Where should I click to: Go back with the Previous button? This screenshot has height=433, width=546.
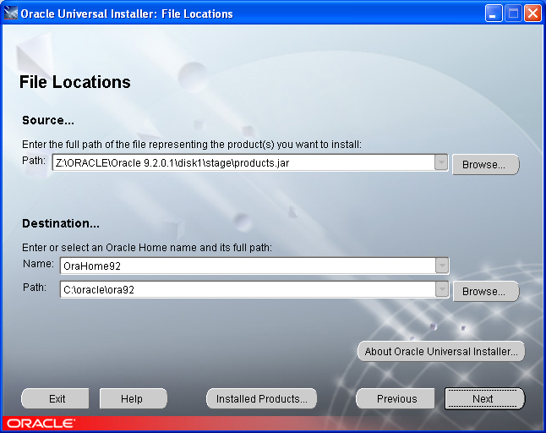point(396,398)
